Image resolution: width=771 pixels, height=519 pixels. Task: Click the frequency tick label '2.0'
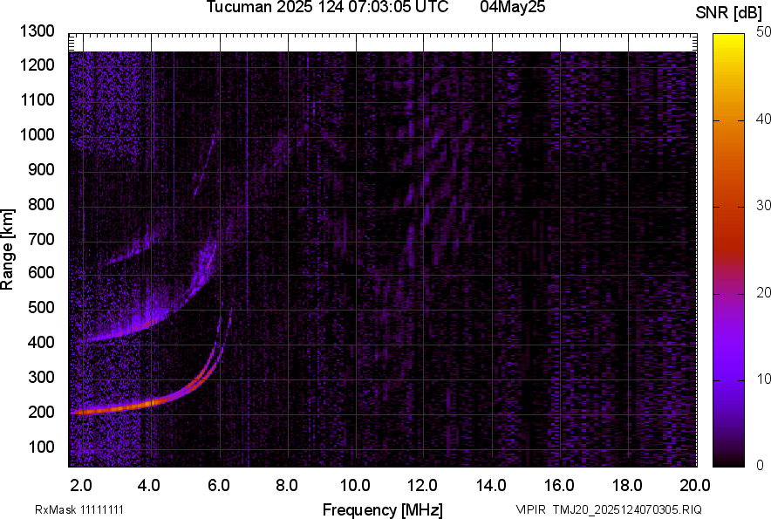click(81, 486)
